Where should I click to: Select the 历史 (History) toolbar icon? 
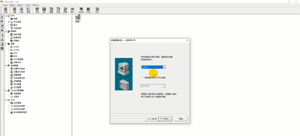[x=58, y=11]
